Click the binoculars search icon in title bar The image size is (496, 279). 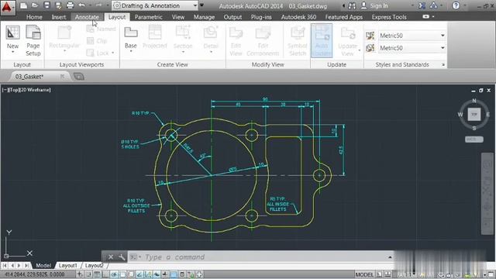coord(352,5)
